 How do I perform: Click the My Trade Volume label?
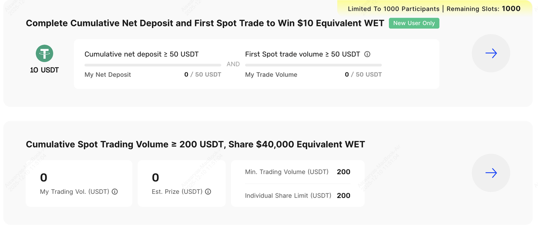(271, 75)
